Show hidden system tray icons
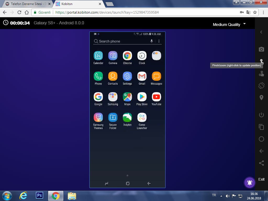The image size is (268, 201). [x=221, y=196]
